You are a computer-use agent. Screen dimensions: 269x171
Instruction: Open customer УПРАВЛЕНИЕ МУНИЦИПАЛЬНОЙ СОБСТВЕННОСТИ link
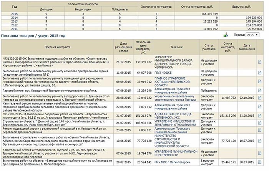176,153
